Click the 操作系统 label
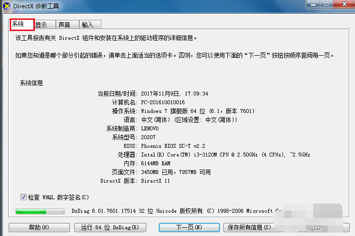 [124, 111]
